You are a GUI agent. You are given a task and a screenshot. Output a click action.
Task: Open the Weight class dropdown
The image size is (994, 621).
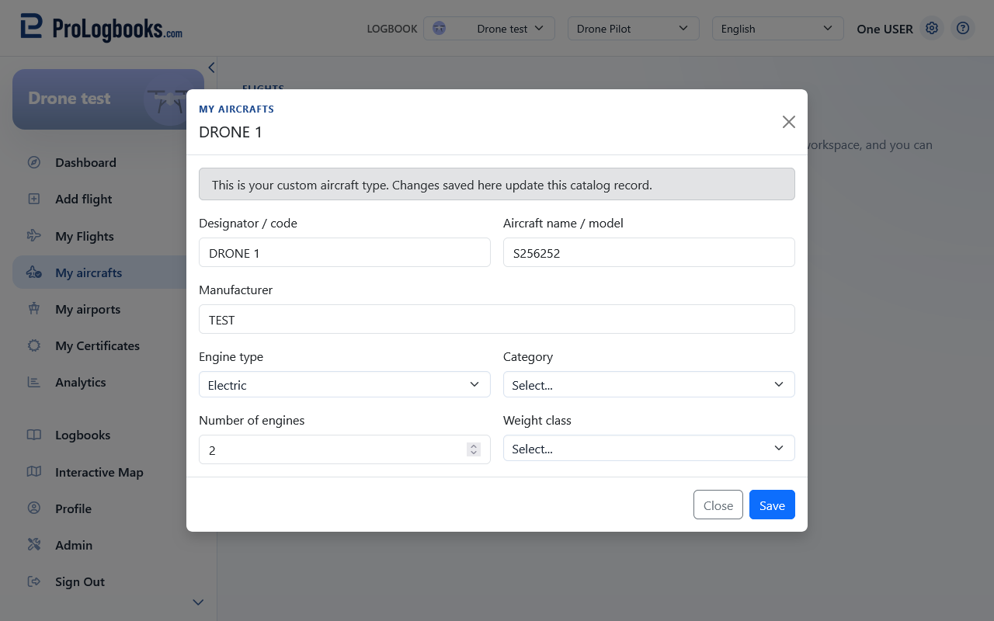[x=649, y=448]
